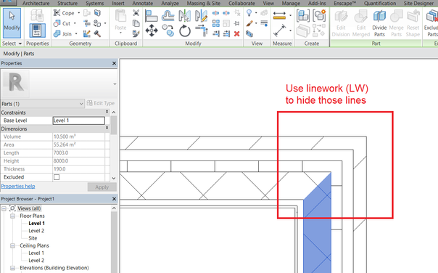The width and height of the screenshot is (438, 273).
Task: Open the Properties help link
Action: 18,187
